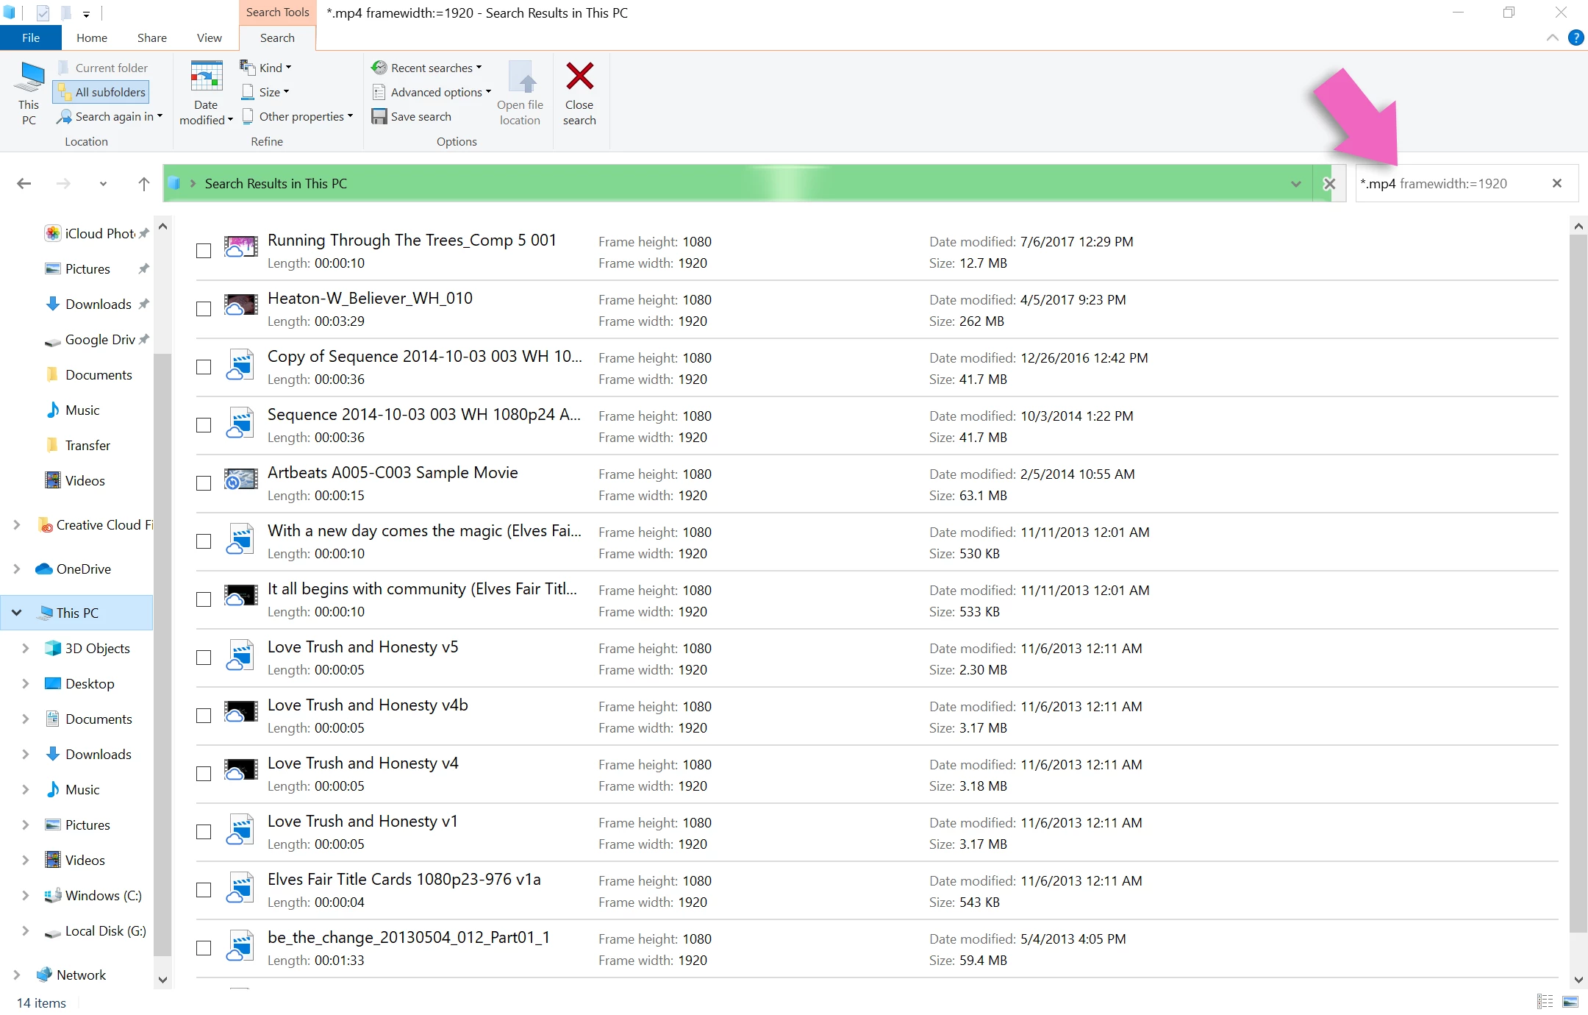Click the Save search floppy disk icon
The height and width of the screenshot is (1015, 1588).
pyautogui.click(x=379, y=116)
